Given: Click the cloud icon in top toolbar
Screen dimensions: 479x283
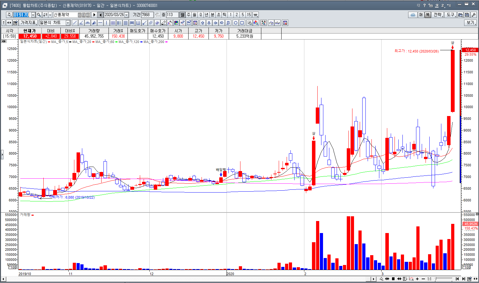Looking at the screenshot, I should (413, 15).
